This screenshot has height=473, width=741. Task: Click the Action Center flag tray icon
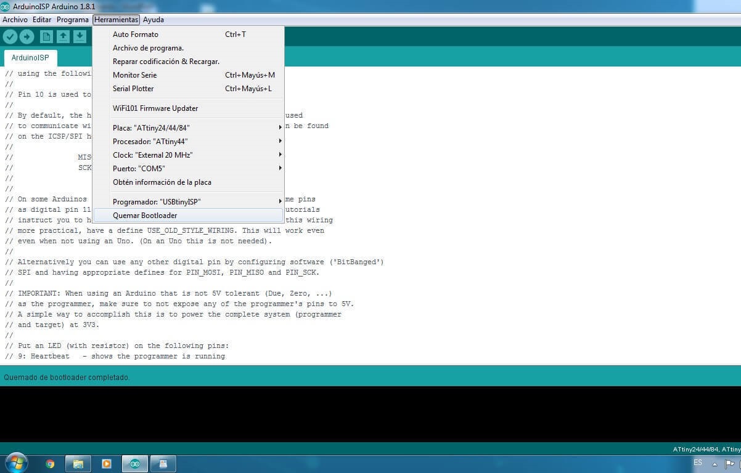click(729, 464)
